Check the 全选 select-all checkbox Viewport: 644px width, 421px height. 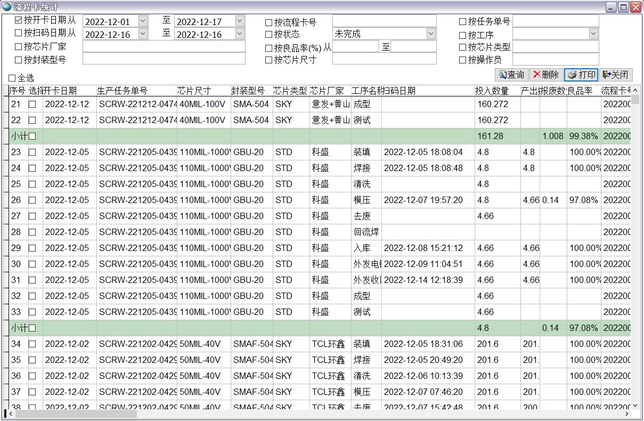[x=12, y=78]
